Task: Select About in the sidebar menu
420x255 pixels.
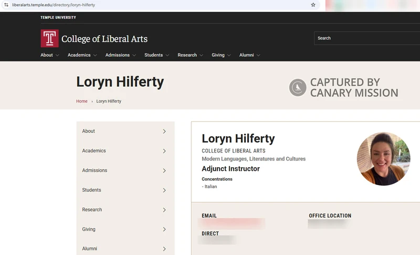Action: coord(88,131)
